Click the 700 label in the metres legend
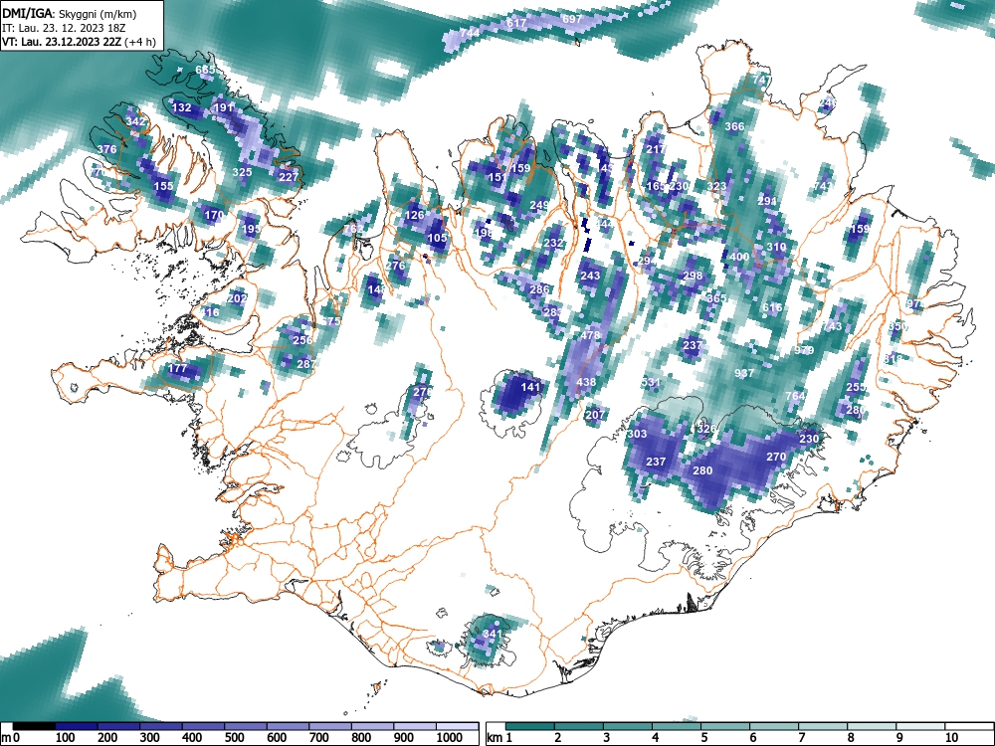995x746 pixels. tap(318, 738)
